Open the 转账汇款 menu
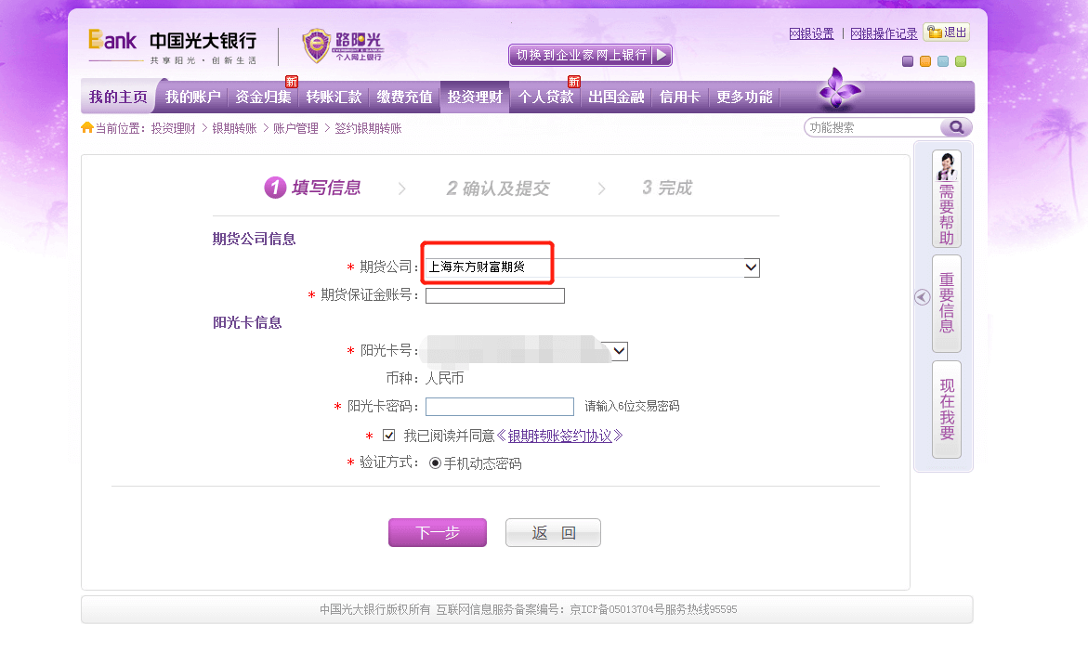The height and width of the screenshot is (651, 1088). (x=334, y=97)
